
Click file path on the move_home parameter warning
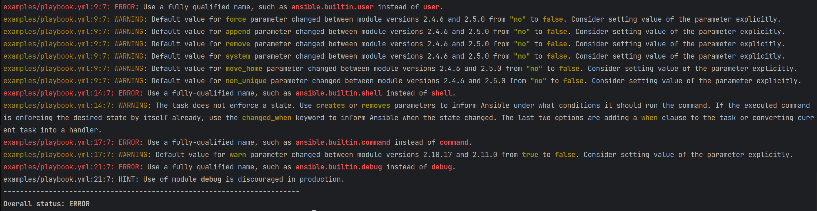pyautogui.click(x=56, y=69)
